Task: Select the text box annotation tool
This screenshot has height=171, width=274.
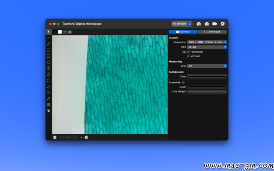Action: tap(49, 93)
